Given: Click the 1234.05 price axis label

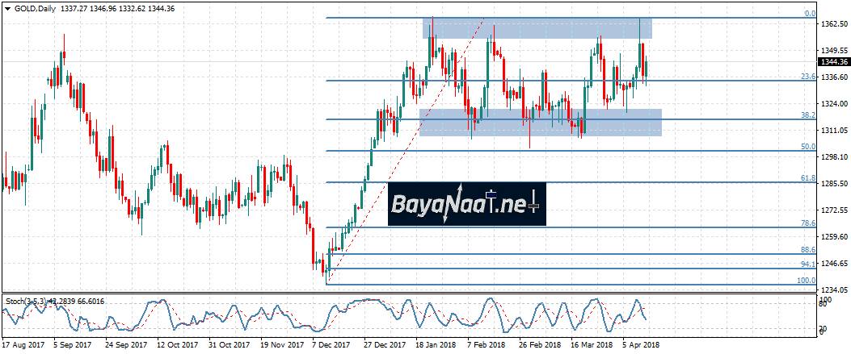Looking at the screenshot, I should click(832, 290).
